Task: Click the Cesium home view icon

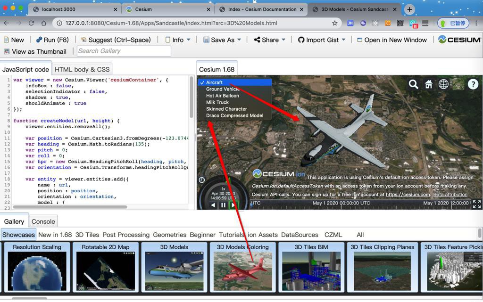Action: (x=428, y=84)
